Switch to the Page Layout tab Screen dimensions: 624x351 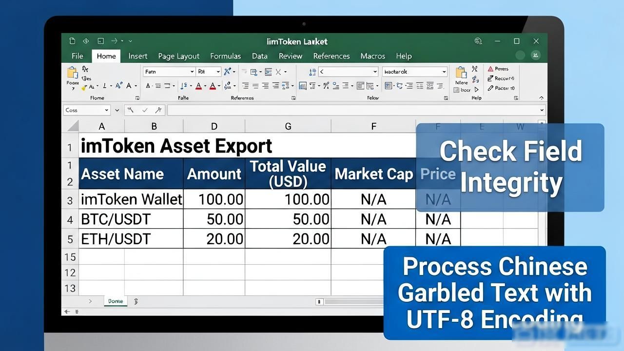pos(178,56)
